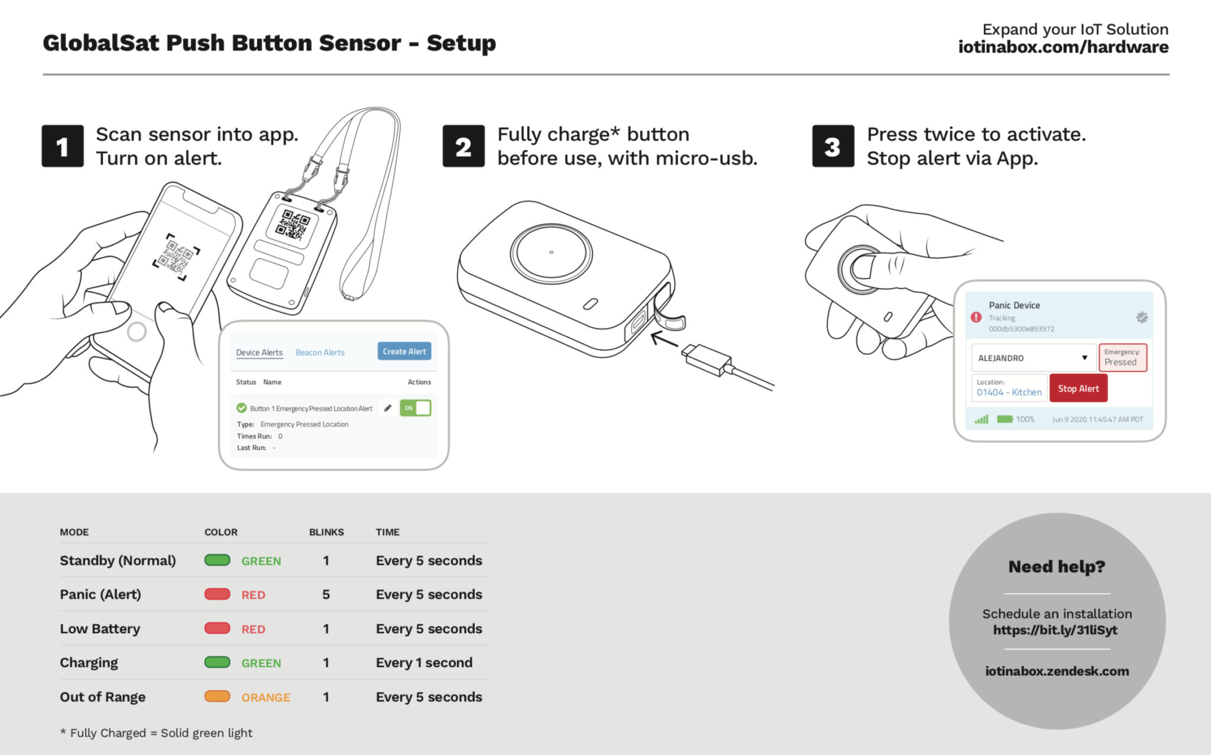Switch to the Device Alerts tab

[259, 352]
